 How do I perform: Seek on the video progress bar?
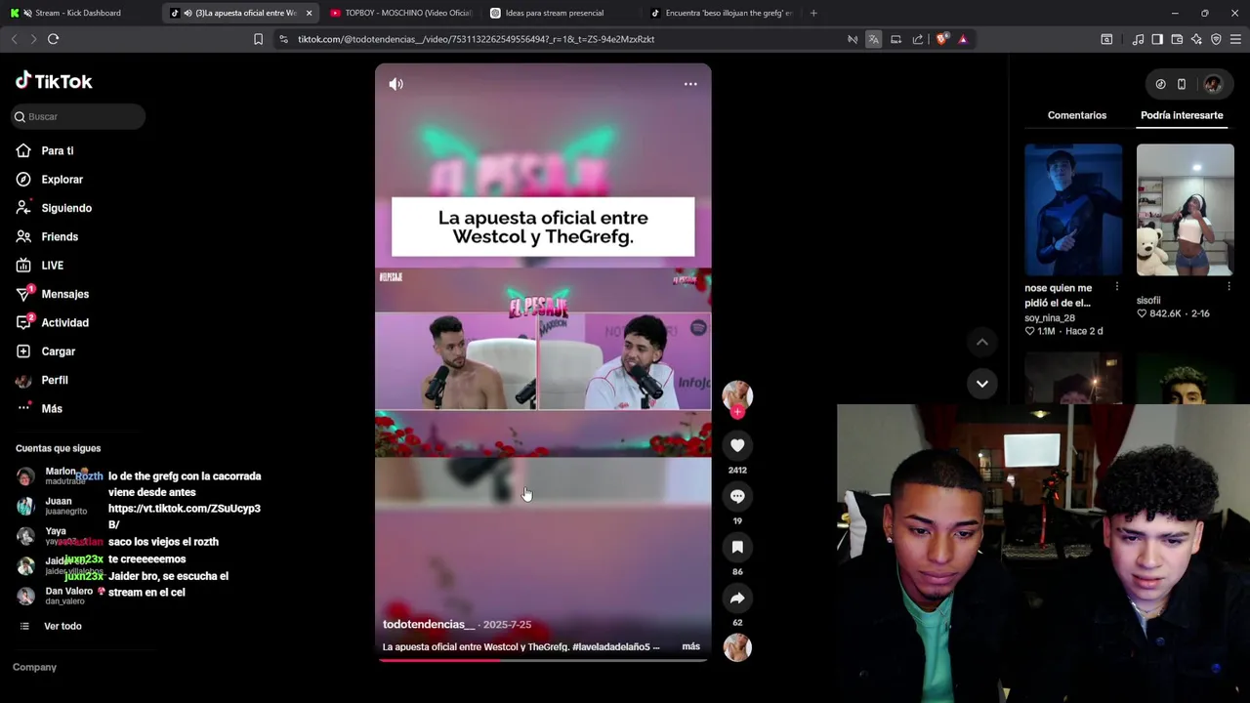click(543, 660)
